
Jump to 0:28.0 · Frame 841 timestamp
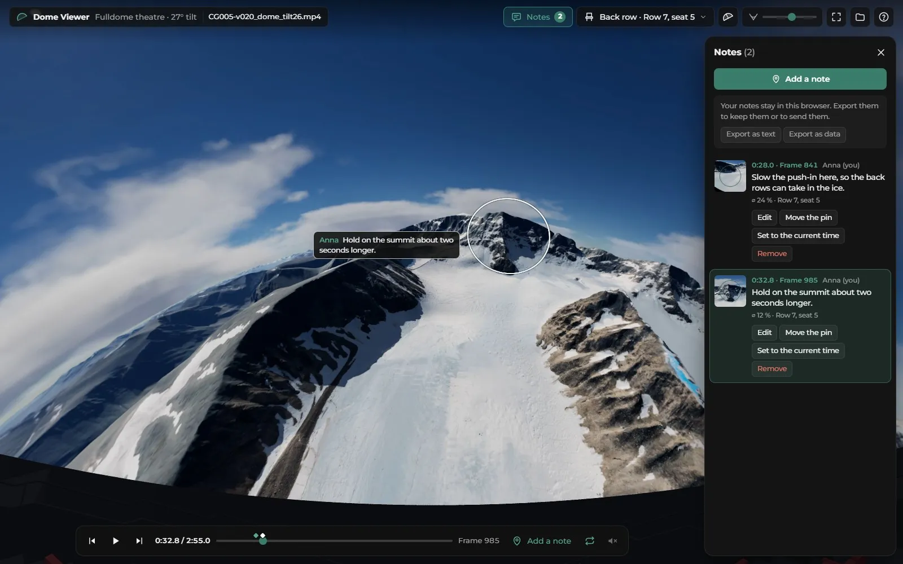point(784,165)
